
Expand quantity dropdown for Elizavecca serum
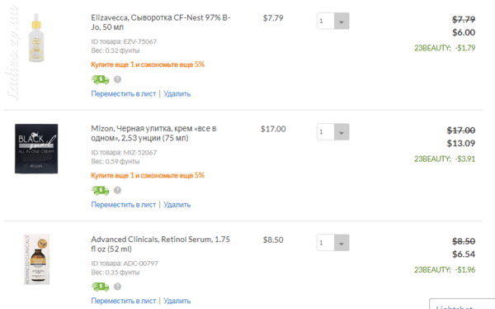click(x=333, y=21)
